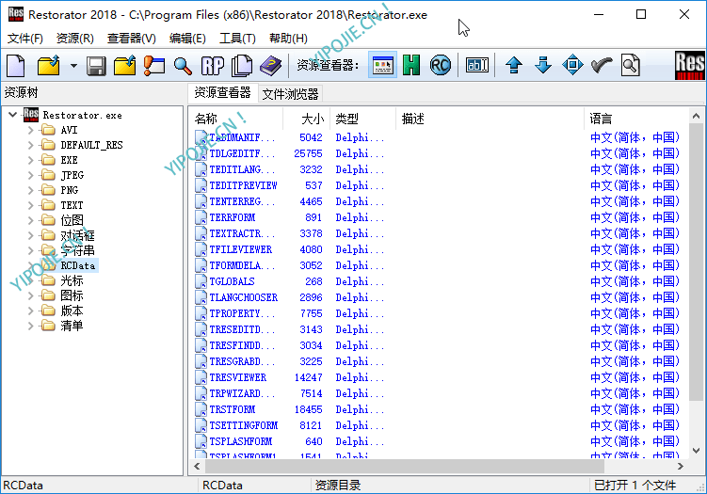
Task: Click the gray checkmark toolbar icon
Action: [x=602, y=66]
